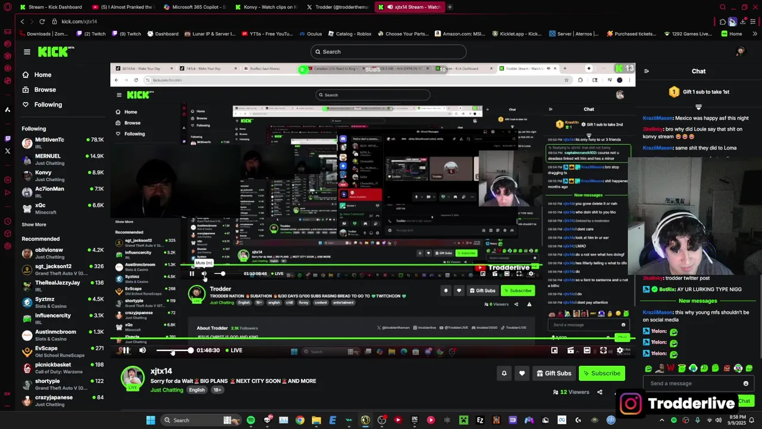This screenshot has width=762, height=429.
Task: Open xQc Minecraft channel
Action: pos(63,208)
